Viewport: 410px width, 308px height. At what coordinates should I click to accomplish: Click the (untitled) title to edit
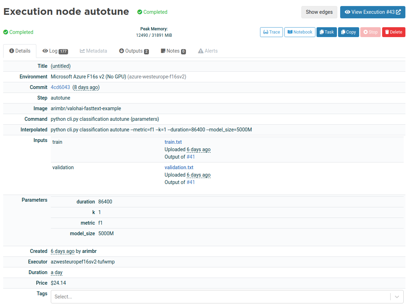(x=61, y=66)
